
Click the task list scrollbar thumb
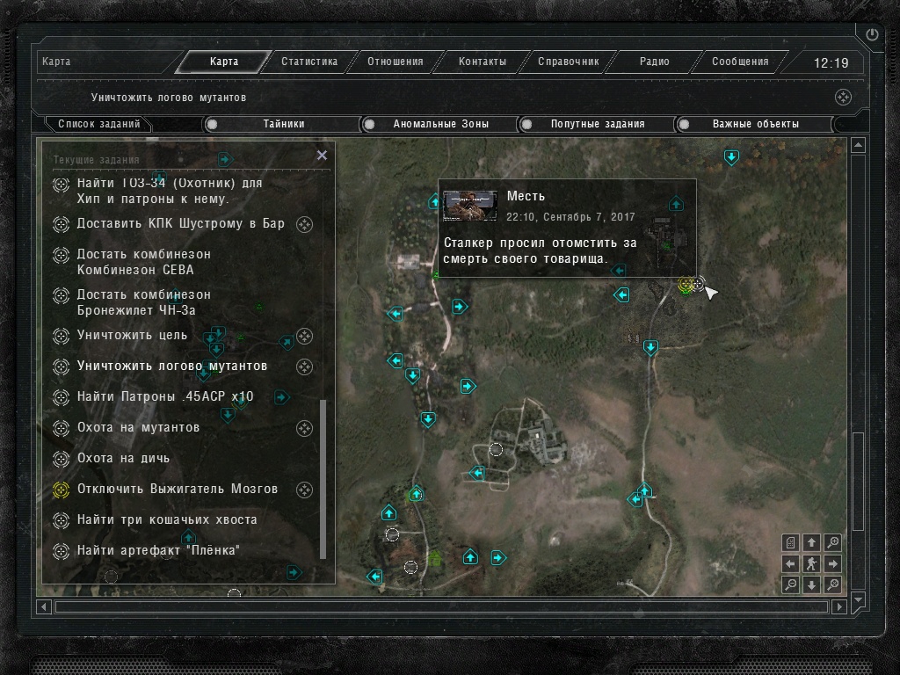pos(323,479)
